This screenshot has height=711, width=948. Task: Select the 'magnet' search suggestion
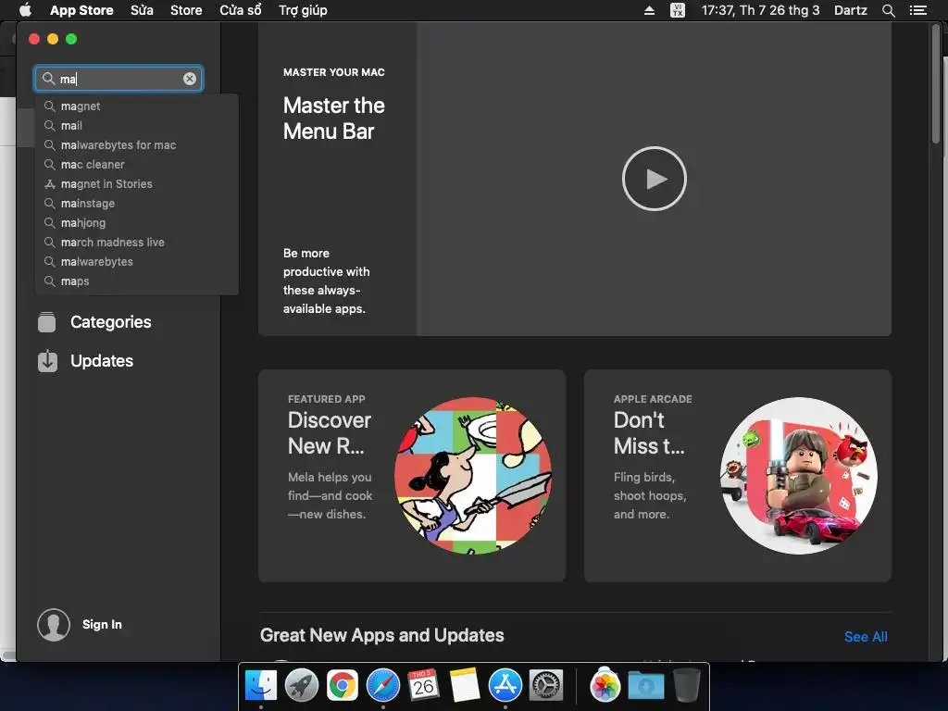(137, 106)
